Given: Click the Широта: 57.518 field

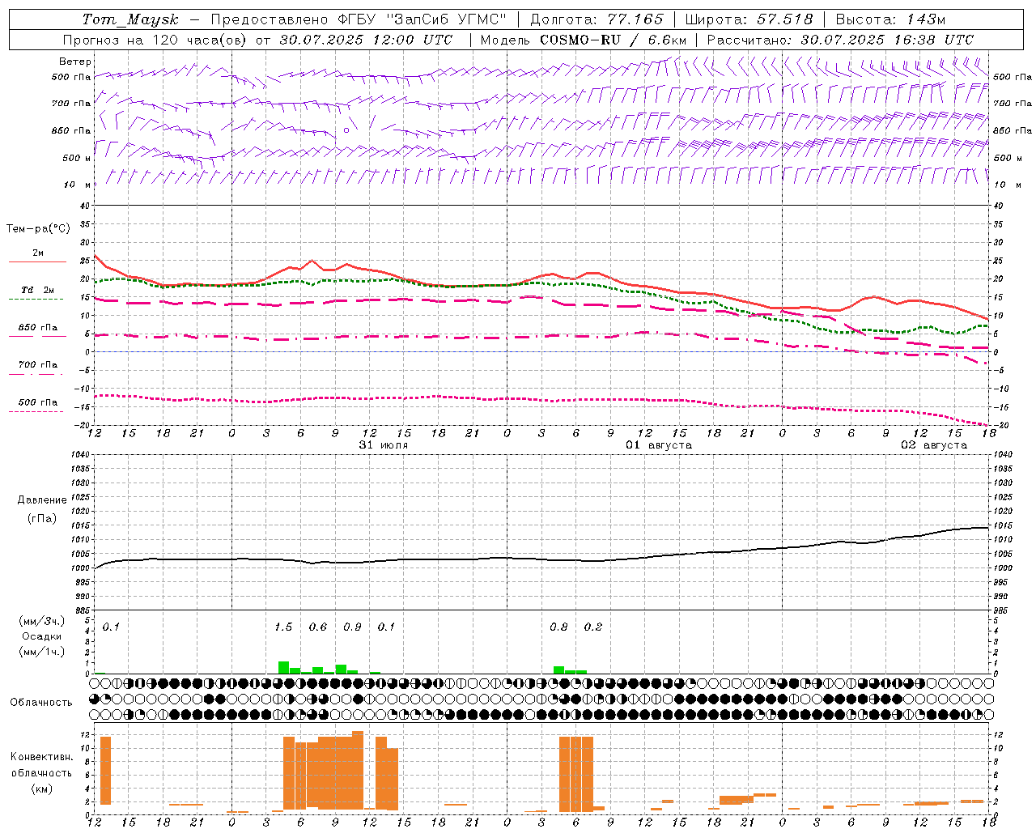Looking at the screenshot, I should tap(749, 19).
